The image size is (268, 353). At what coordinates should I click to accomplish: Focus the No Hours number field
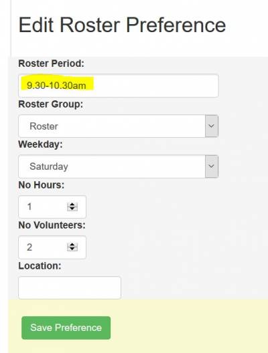point(52,207)
